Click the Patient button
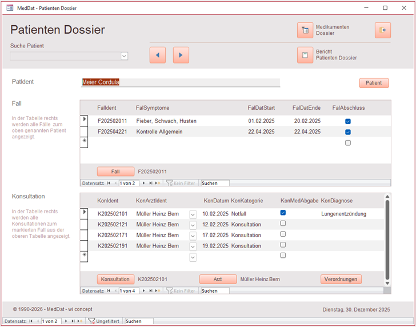This screenshot has width=416, height=327. click(x=374, y=83)
